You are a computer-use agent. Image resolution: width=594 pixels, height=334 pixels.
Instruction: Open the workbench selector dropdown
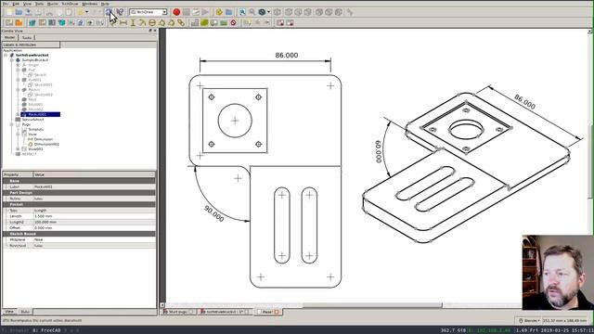148,12
